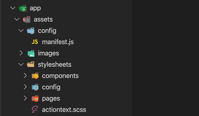Collapse the app folder chevron
The width and height of the screenshot is (199, 116).
coord(13,8)
